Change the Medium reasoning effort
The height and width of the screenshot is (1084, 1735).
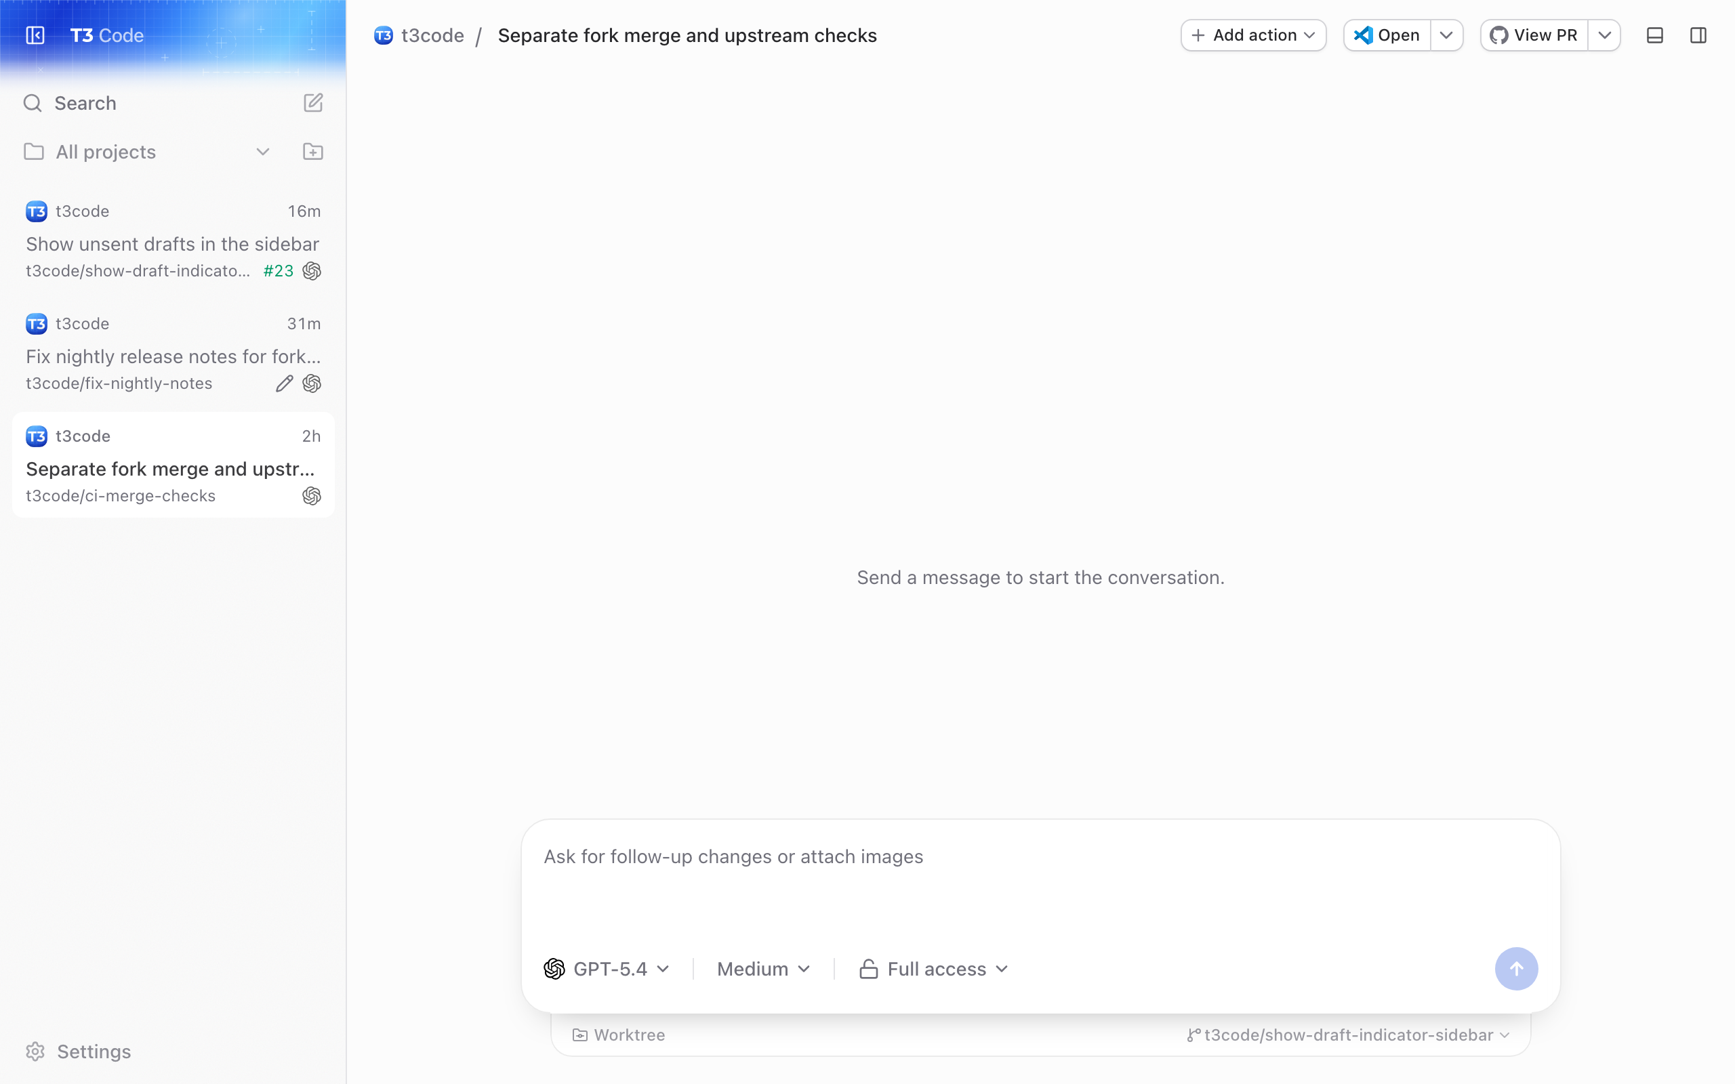coord(764,970)
